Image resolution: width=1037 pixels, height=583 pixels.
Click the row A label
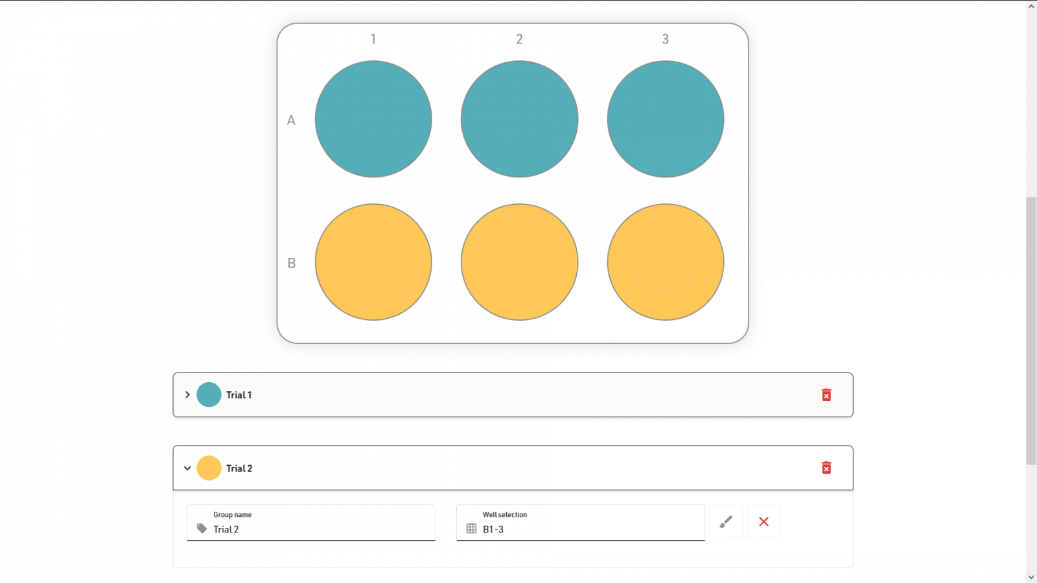(x=291, y=120)
